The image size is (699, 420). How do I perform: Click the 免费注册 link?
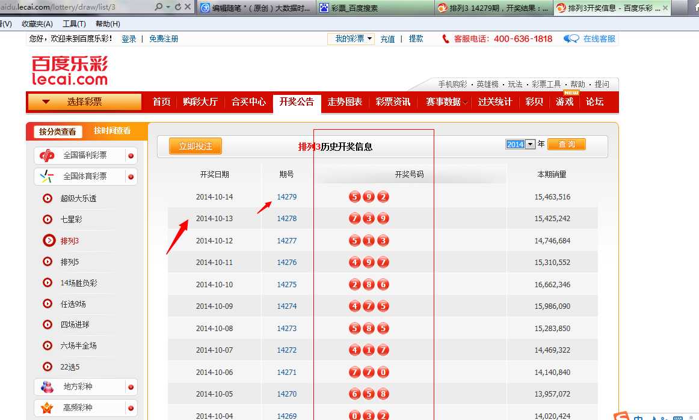click(x=164, y=39)
